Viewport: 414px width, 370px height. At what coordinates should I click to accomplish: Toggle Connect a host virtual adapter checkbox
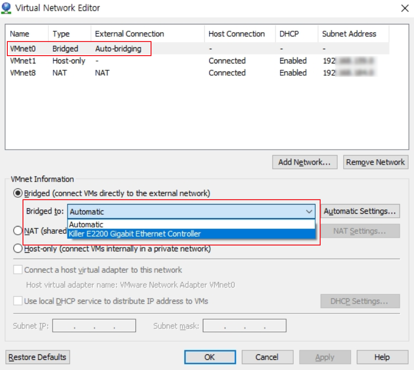click(x=18, y=269)
